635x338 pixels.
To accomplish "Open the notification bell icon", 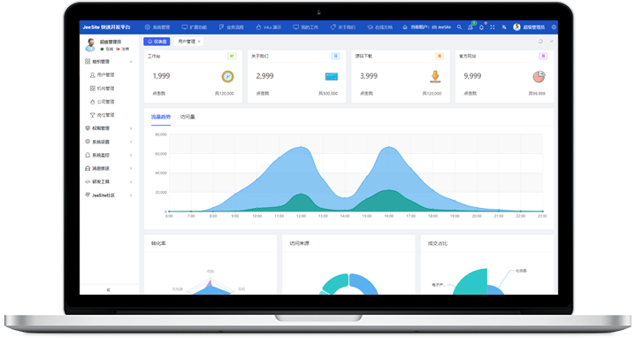I will point(481,27).
